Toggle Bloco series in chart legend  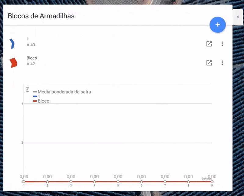pyautogui.click(x=43, y=101)
